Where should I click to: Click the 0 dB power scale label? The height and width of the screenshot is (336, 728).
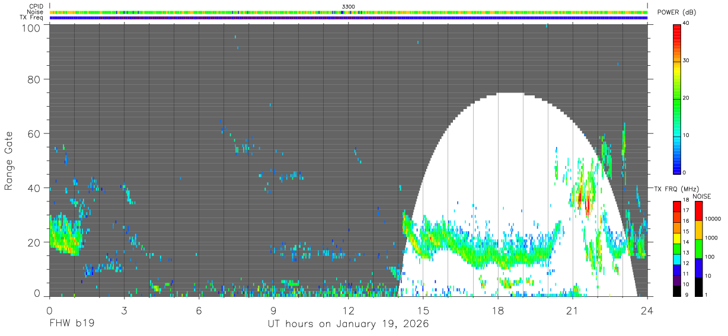click(684, 172)
